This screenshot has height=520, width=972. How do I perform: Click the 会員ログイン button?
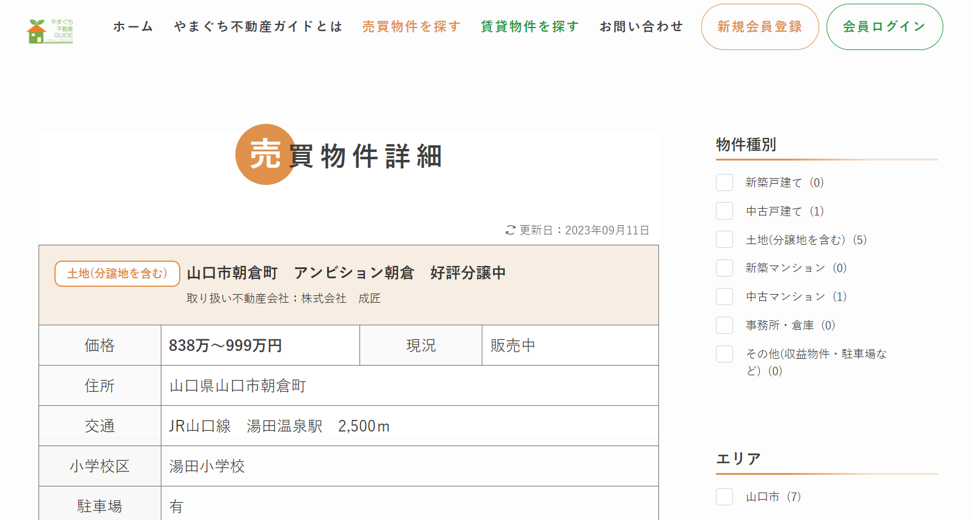(885, 27)
